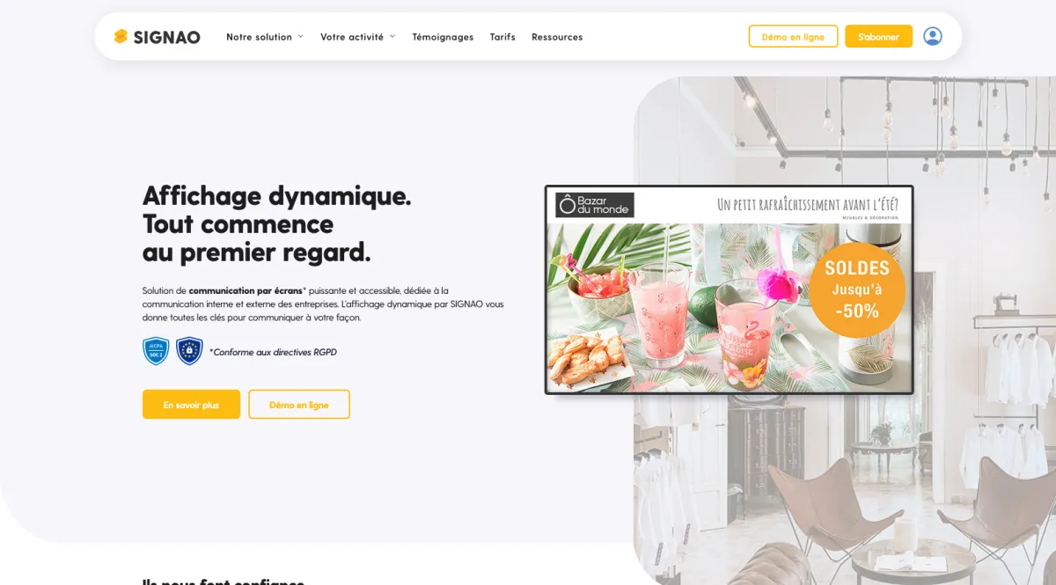The image size is (1056, 585).
Task: Expand the Votre activité chevron
Action: [x=392, y=36]
